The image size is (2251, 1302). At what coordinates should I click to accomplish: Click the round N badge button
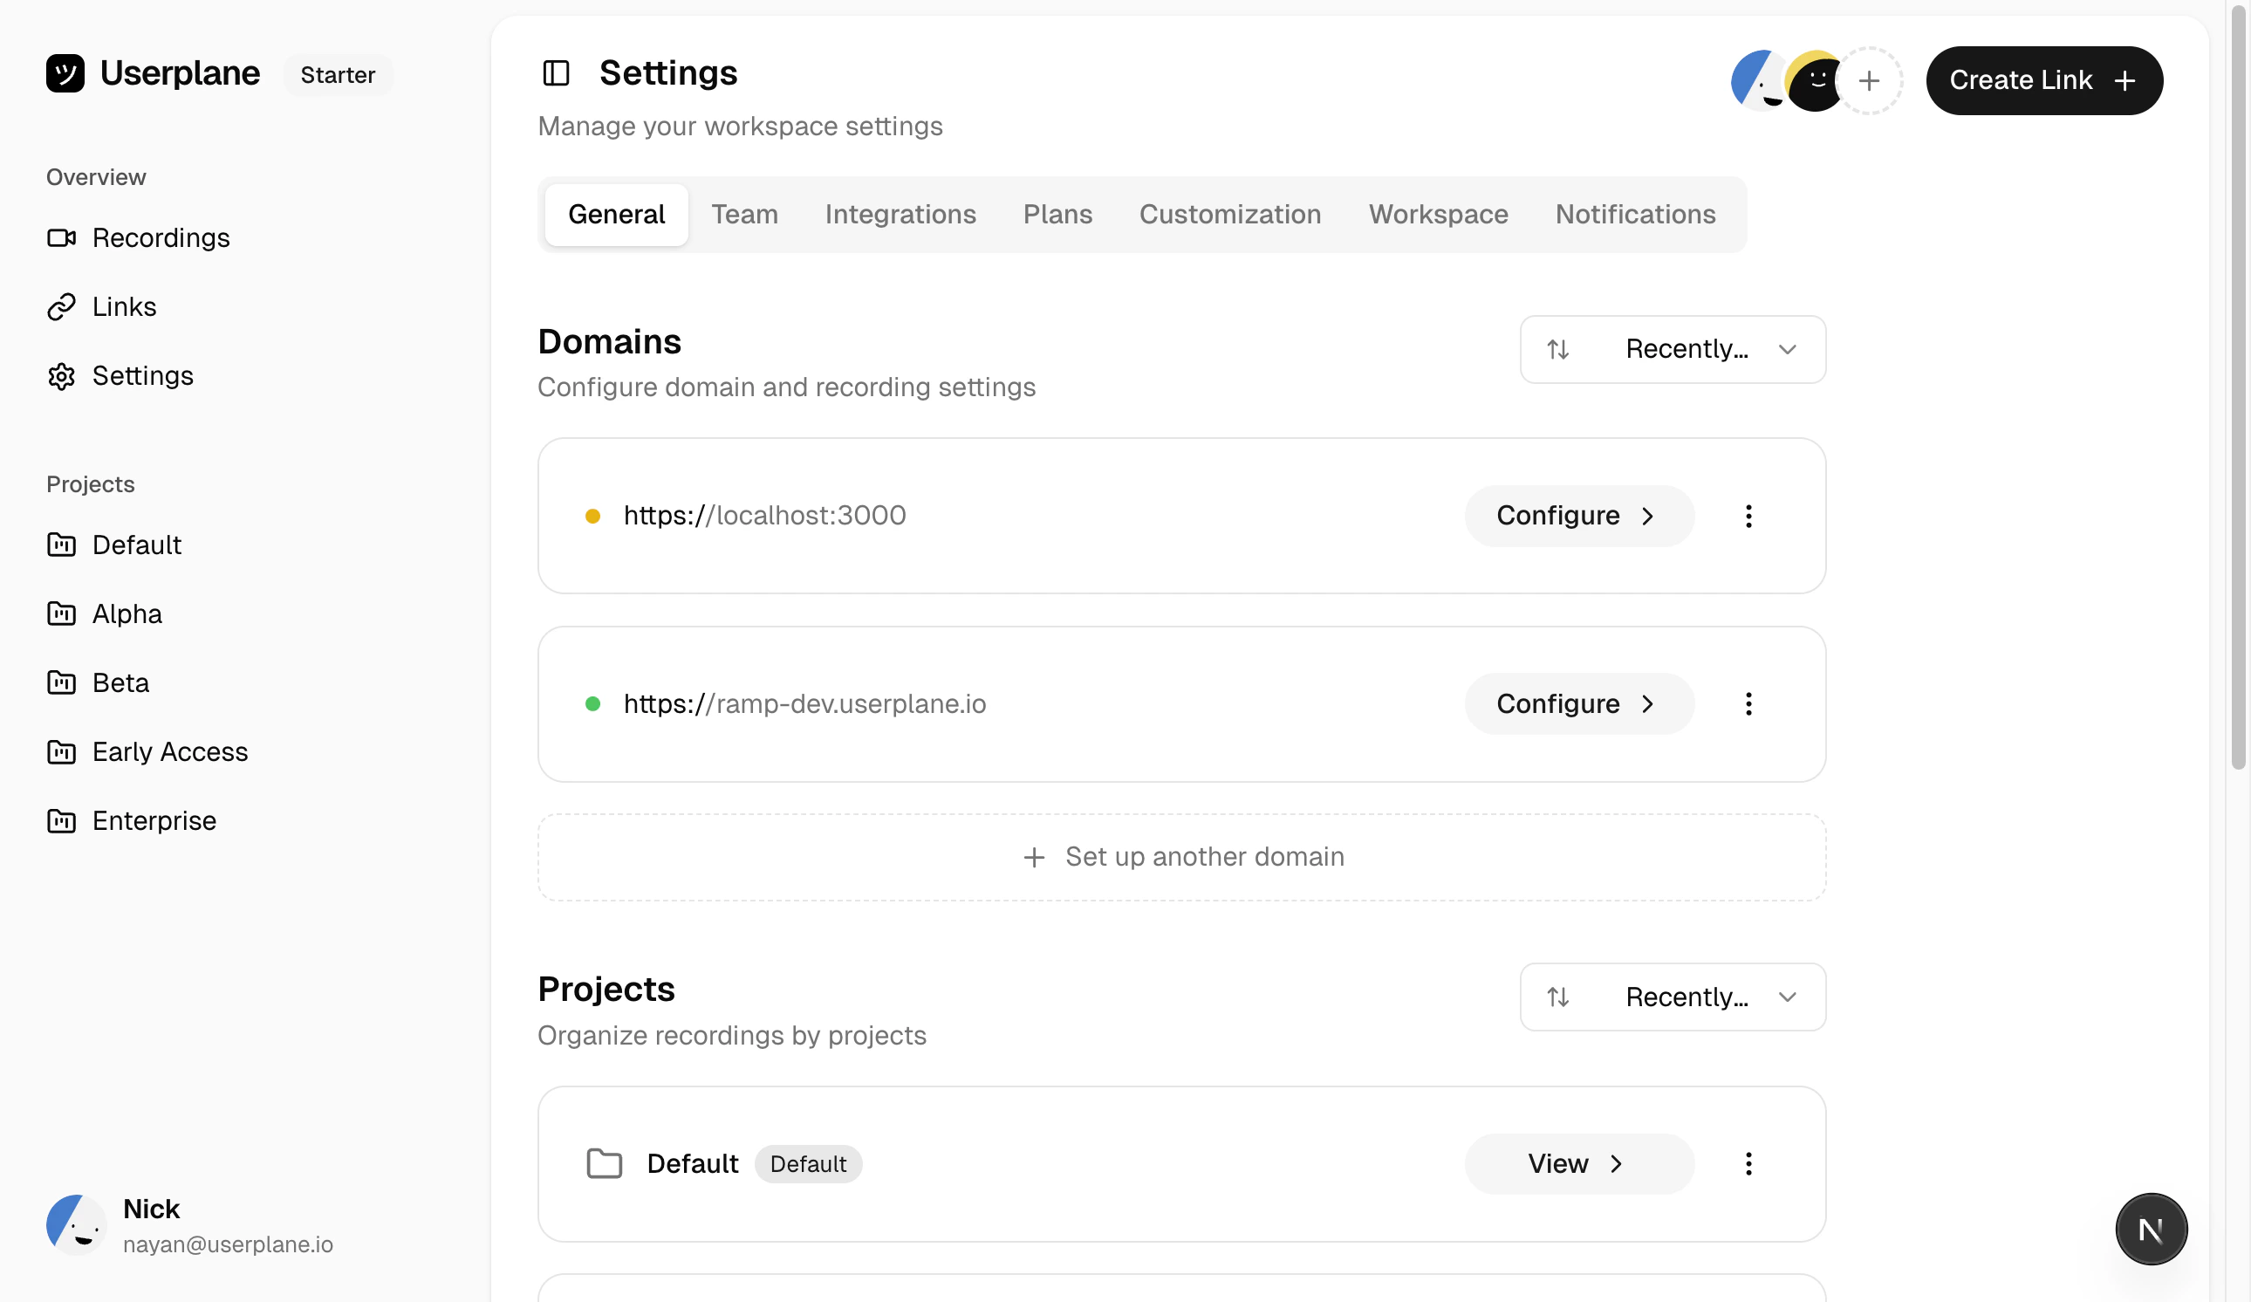[x=2150, y=1230]
